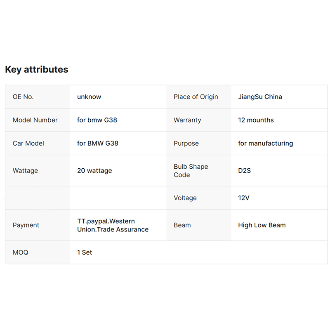Select the 'JiangSu China' value
Image resolution: width=330 pixels, height=330 pixels.
(x=260, y=97)
